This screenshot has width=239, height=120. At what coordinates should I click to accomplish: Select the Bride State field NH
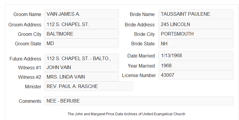tap(196, 44)
